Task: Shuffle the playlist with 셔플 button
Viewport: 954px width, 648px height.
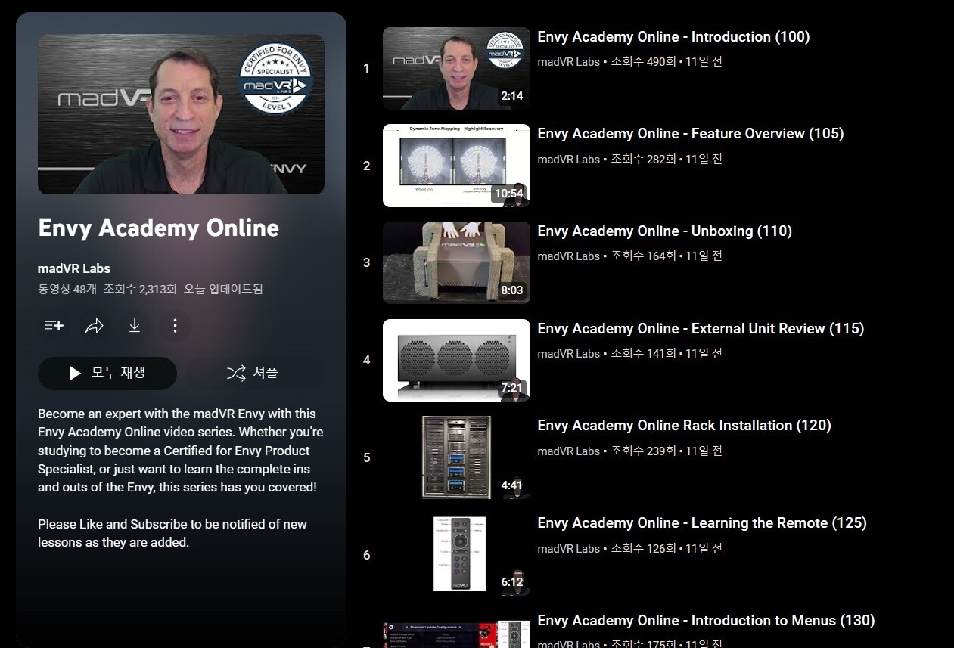Action: pyautogui.click(x=253, y=374)
